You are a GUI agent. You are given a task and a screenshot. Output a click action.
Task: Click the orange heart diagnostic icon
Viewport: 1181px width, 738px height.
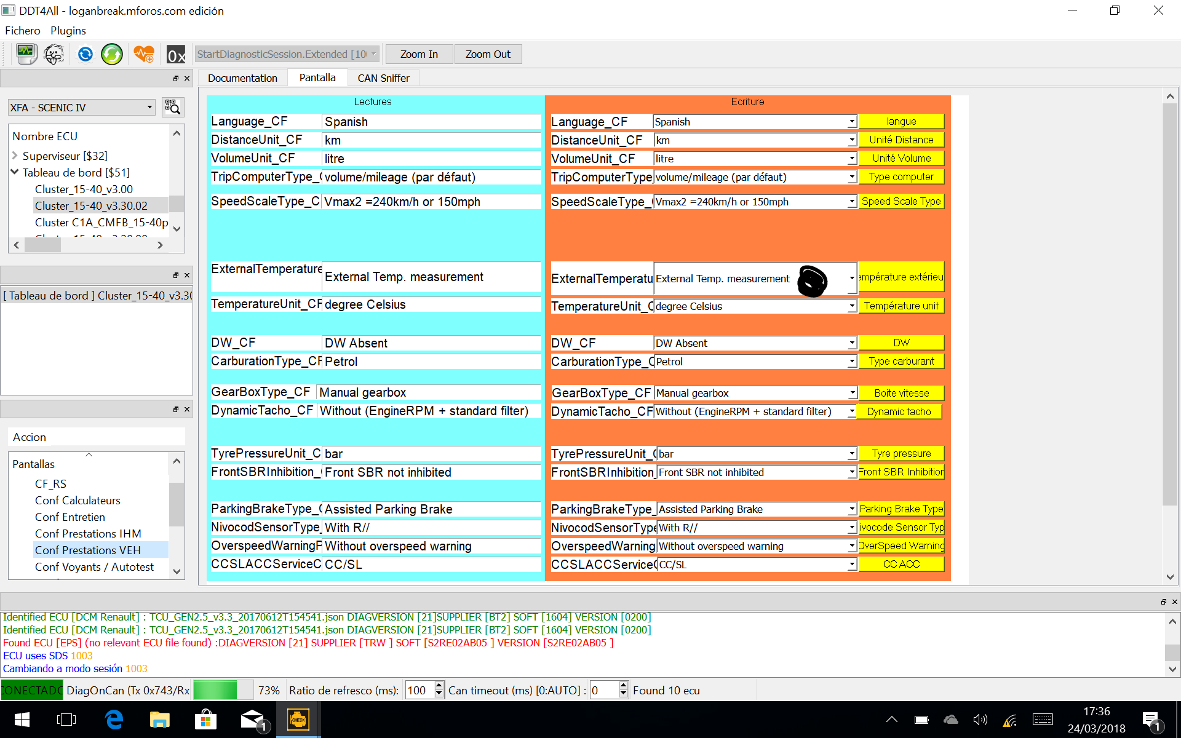[x=144, y=54]
